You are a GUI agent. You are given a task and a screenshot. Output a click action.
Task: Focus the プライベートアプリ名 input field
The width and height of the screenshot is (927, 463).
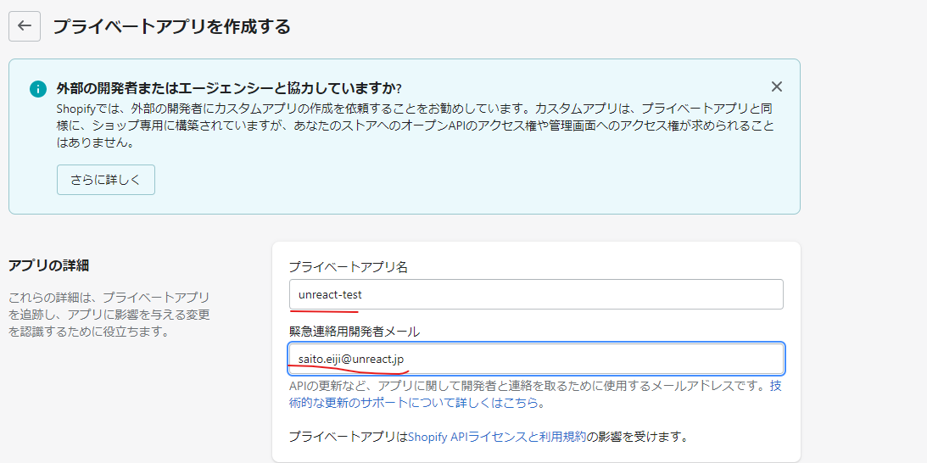(536, 294)
